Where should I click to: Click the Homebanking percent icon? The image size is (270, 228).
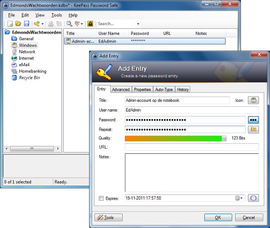point(14,71)
